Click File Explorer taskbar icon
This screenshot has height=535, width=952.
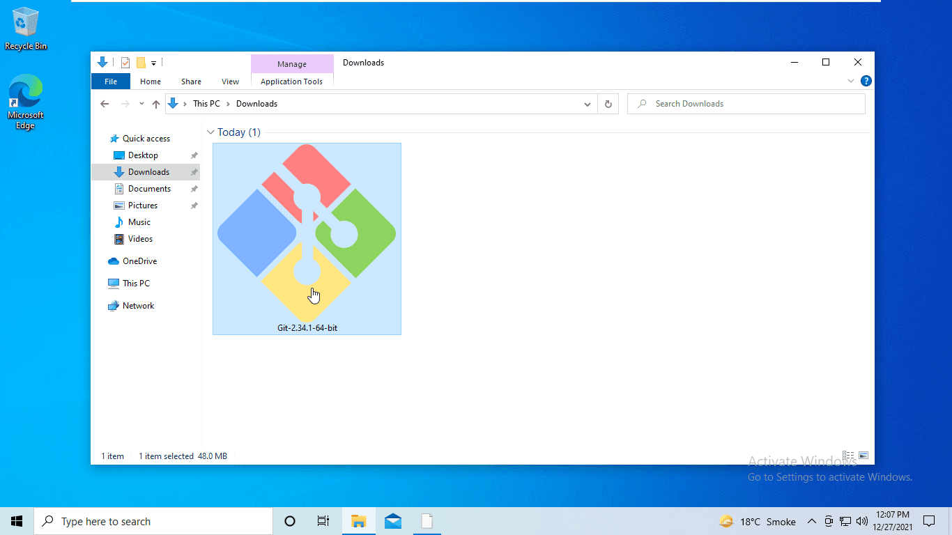pyautogui.click(x=358, y=521)
